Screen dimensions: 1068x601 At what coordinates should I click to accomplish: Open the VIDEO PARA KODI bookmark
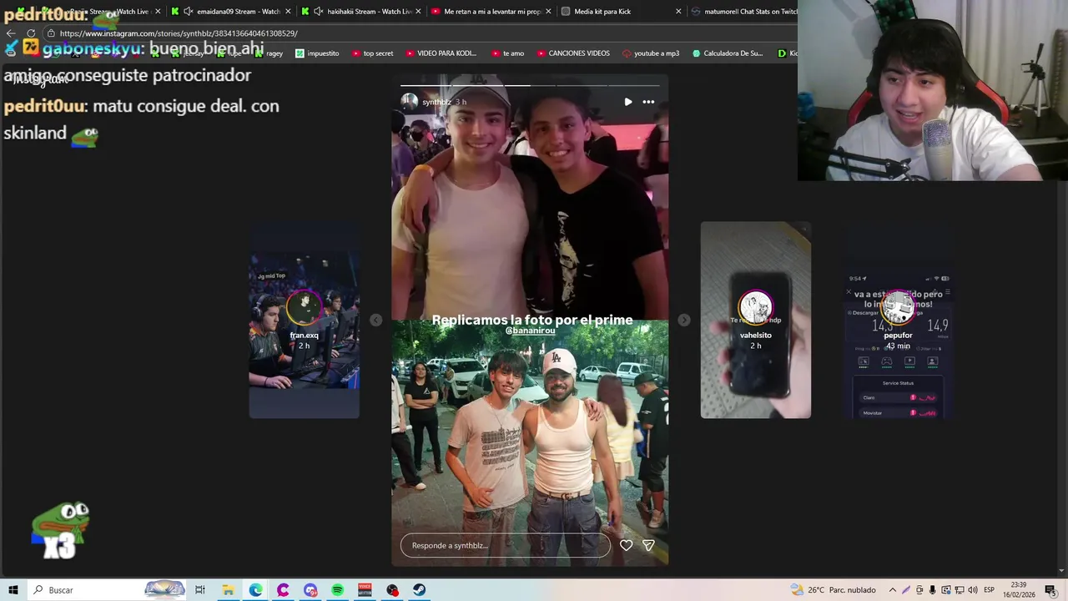441,53
